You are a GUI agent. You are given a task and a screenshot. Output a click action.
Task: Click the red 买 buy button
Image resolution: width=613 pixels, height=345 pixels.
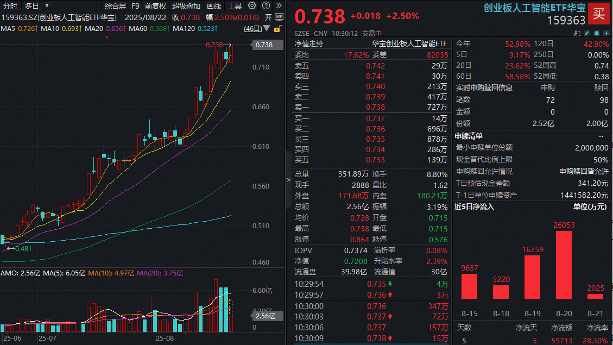click(x=599, y=14)
